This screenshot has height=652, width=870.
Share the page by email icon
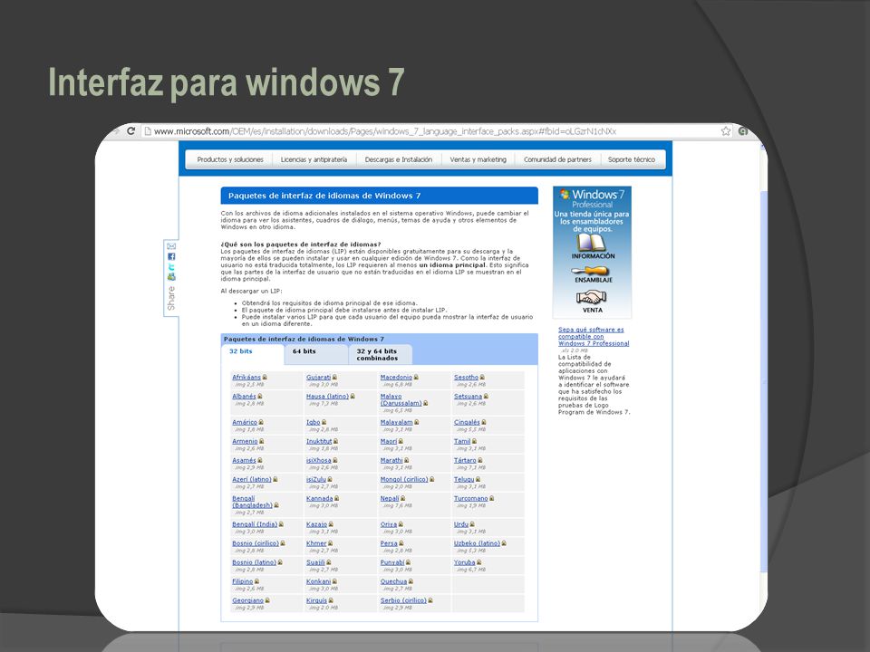[x=171, y=246]
